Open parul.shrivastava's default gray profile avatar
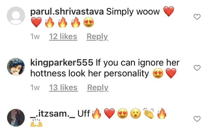The image size is (213, 127). [x=16, y=16]
